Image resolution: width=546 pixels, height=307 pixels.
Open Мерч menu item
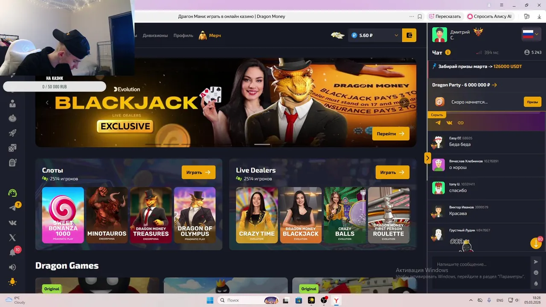pos(210,35)
